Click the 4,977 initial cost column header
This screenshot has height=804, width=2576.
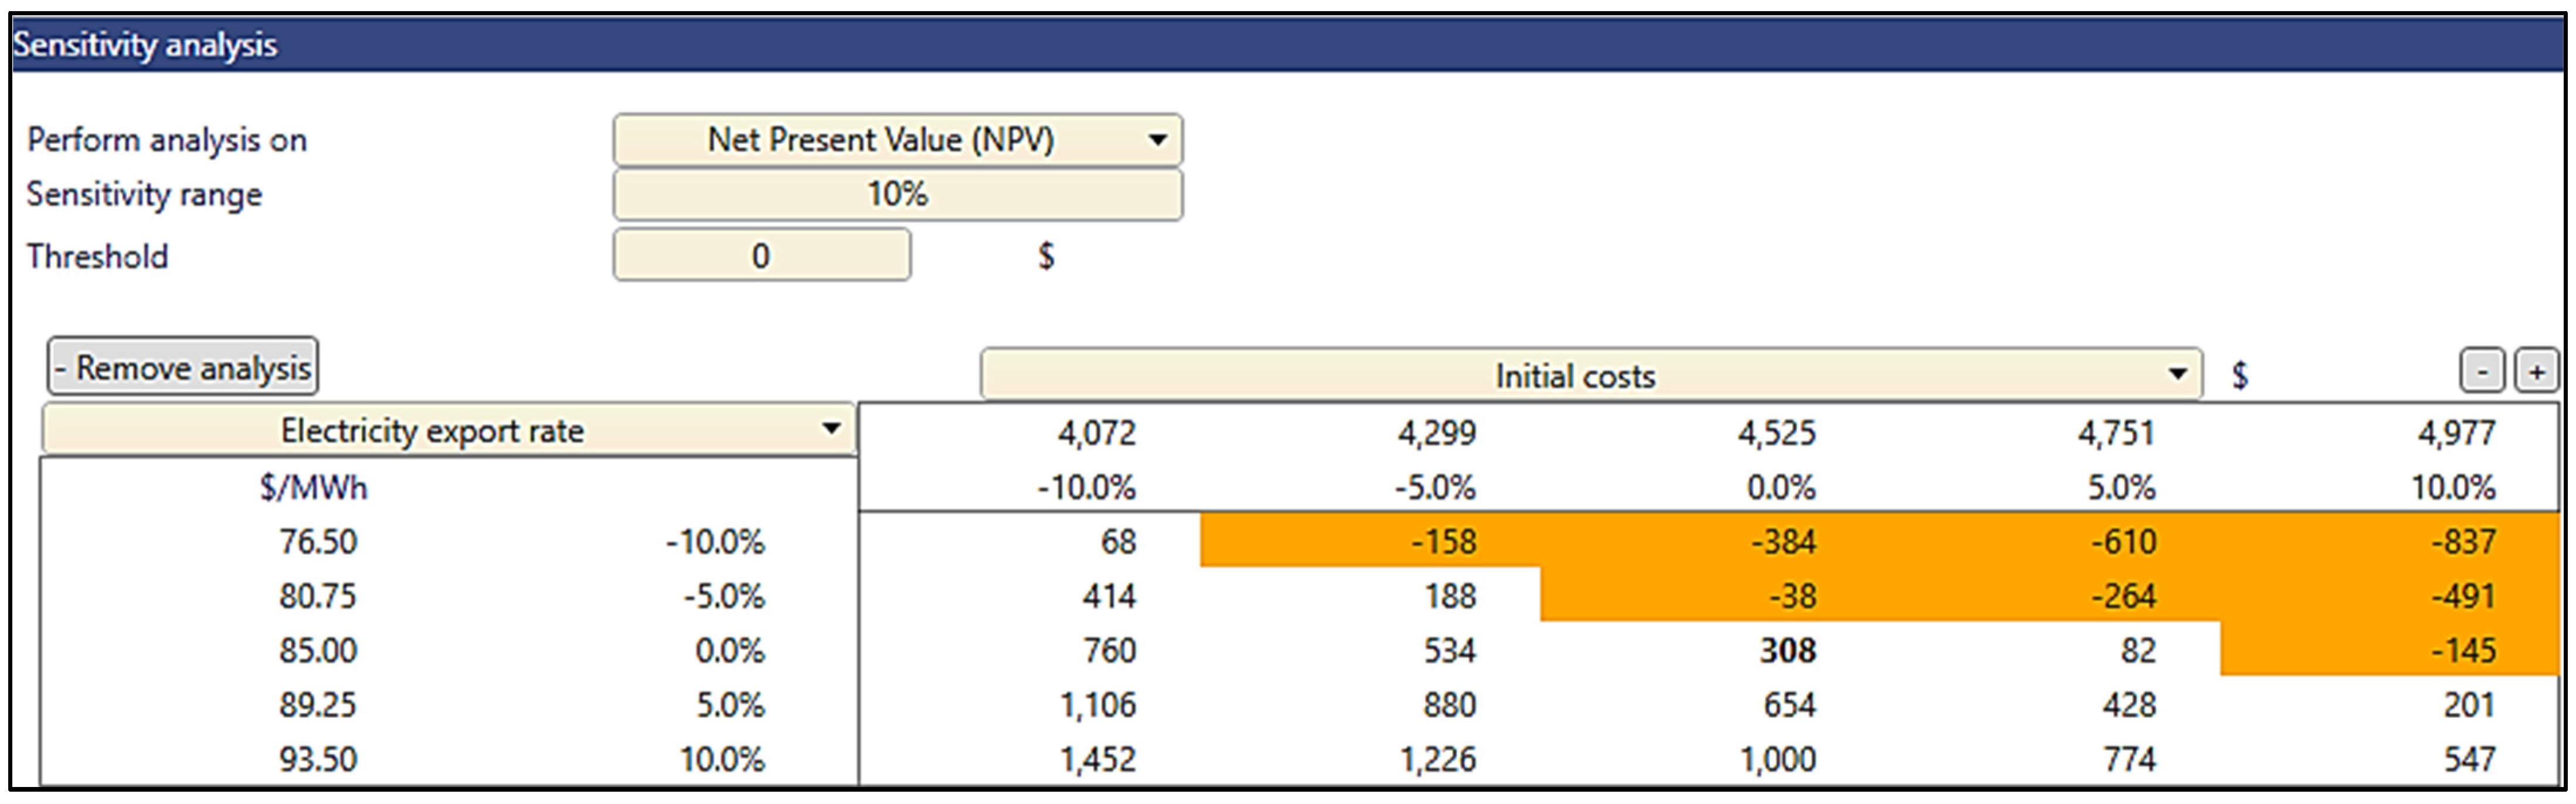tap(2456, 433)
